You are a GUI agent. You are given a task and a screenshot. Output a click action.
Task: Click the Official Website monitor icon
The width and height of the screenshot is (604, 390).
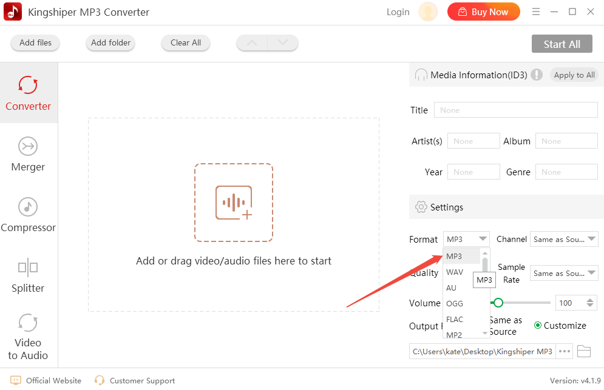click(15, 380)
